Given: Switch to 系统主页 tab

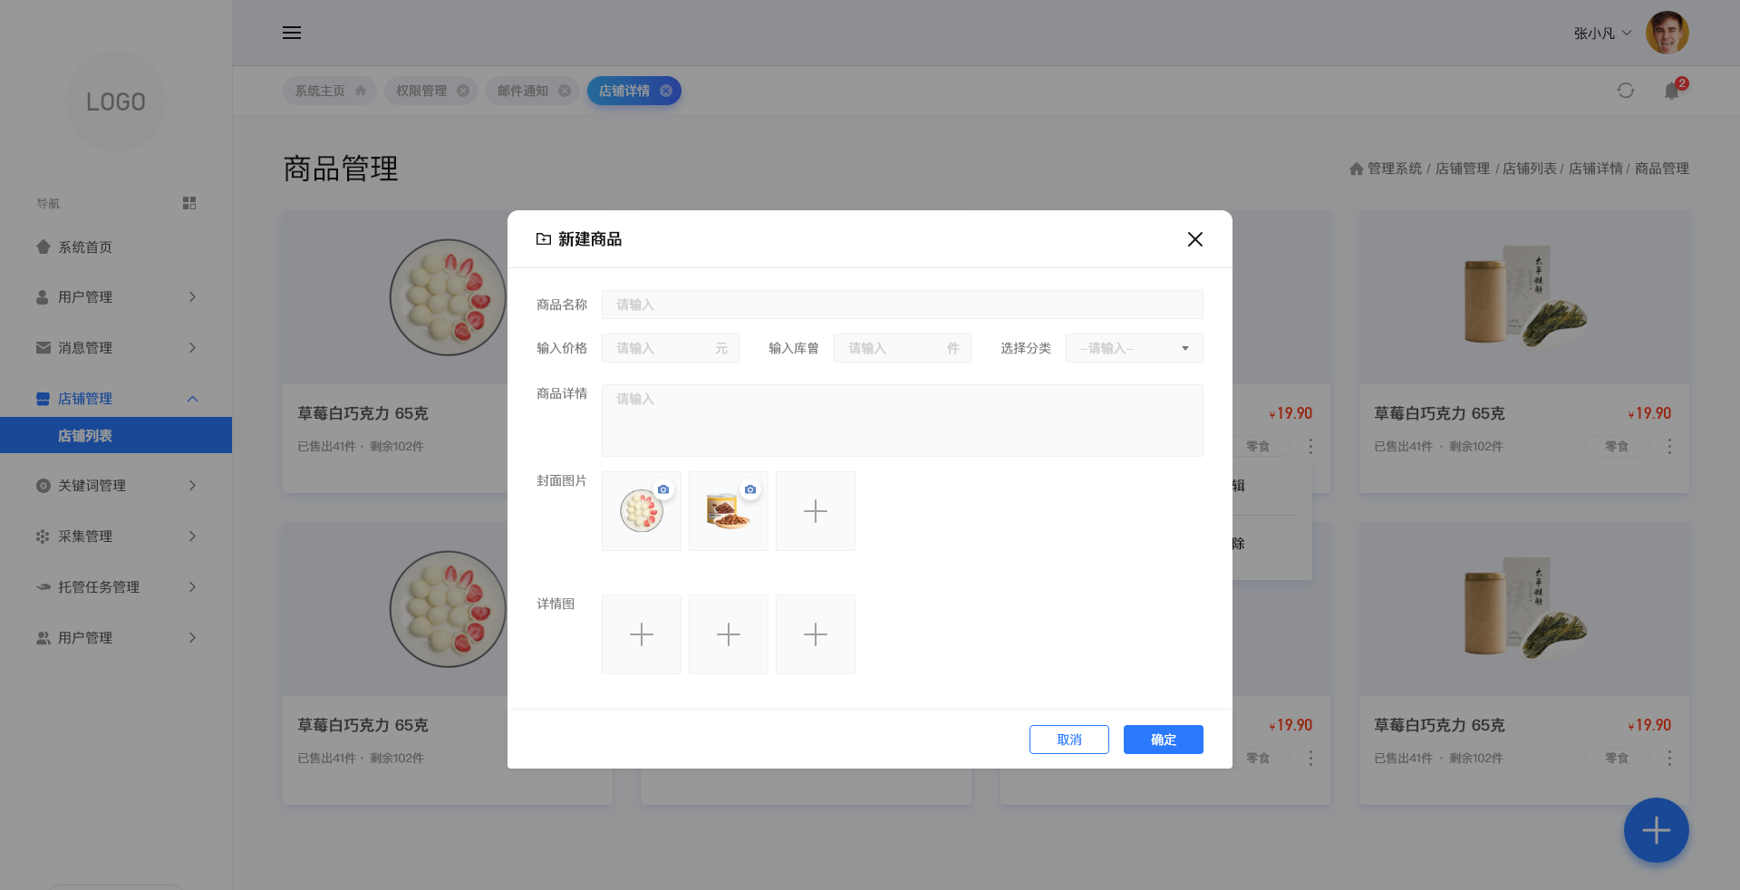Looking at the screenshot, I should pos(330,91).
